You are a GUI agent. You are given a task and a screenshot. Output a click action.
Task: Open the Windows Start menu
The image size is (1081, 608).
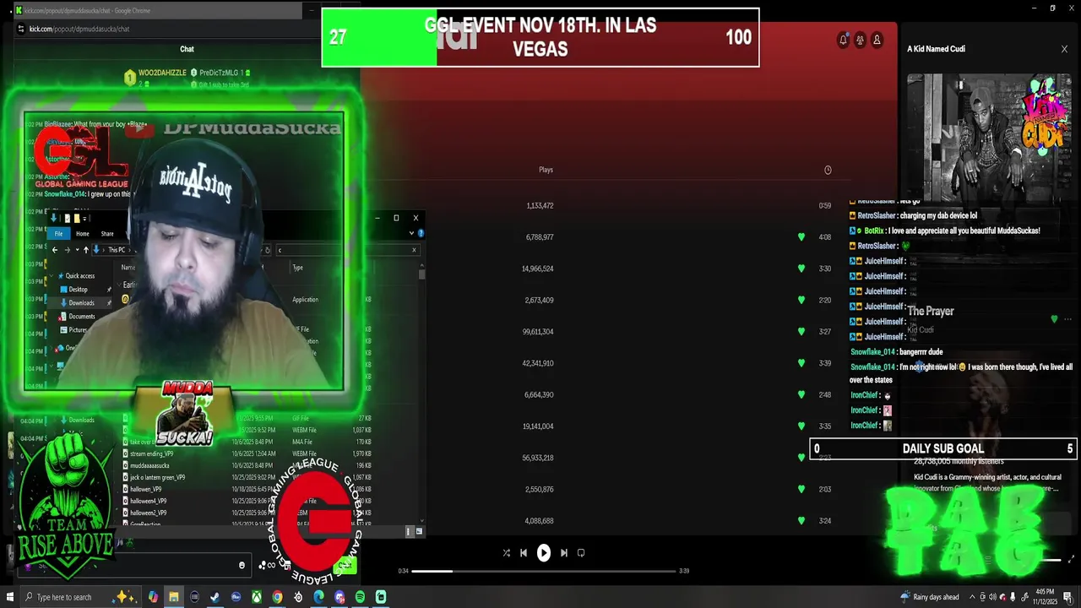tap(10, 597)
